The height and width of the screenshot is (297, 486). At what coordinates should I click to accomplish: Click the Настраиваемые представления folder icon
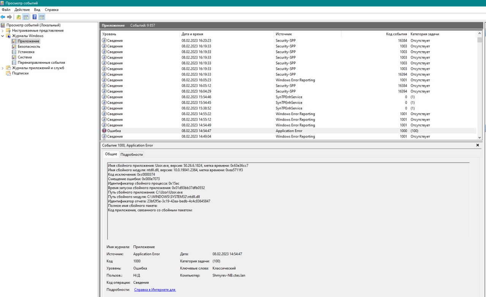8,30
